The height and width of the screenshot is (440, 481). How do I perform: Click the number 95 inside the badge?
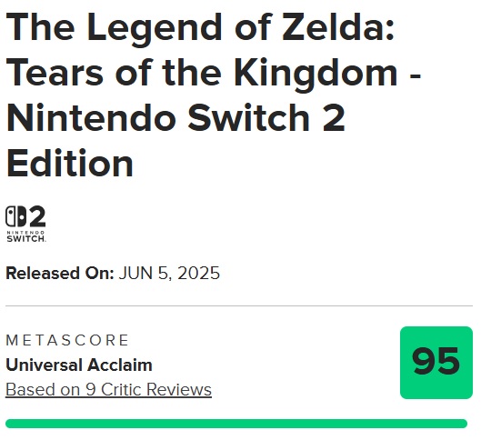(436, 362)
